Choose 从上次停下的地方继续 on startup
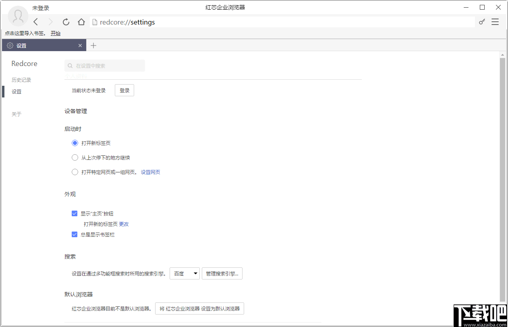The image size is (508, 327). (75, 157)
